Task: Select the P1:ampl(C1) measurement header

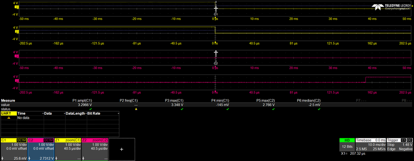Action: click(x=82, y=101)
